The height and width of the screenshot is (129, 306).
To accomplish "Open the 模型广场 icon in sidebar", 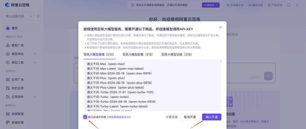I will coord(8,45).
